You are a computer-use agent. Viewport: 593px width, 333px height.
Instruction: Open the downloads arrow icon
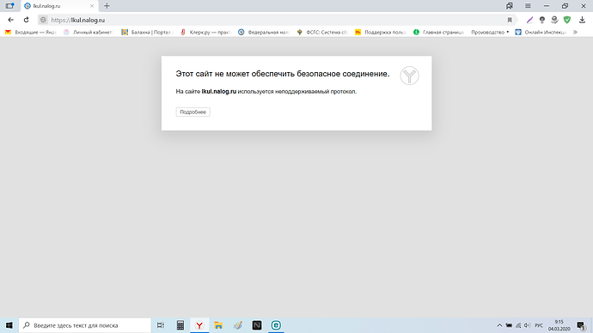click(582, 20)
